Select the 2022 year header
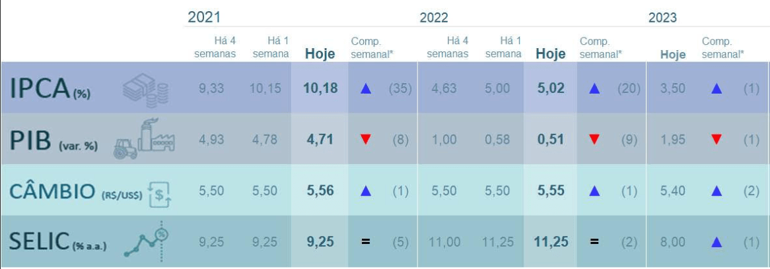This screenshot has width=770, height=269. 434,18
